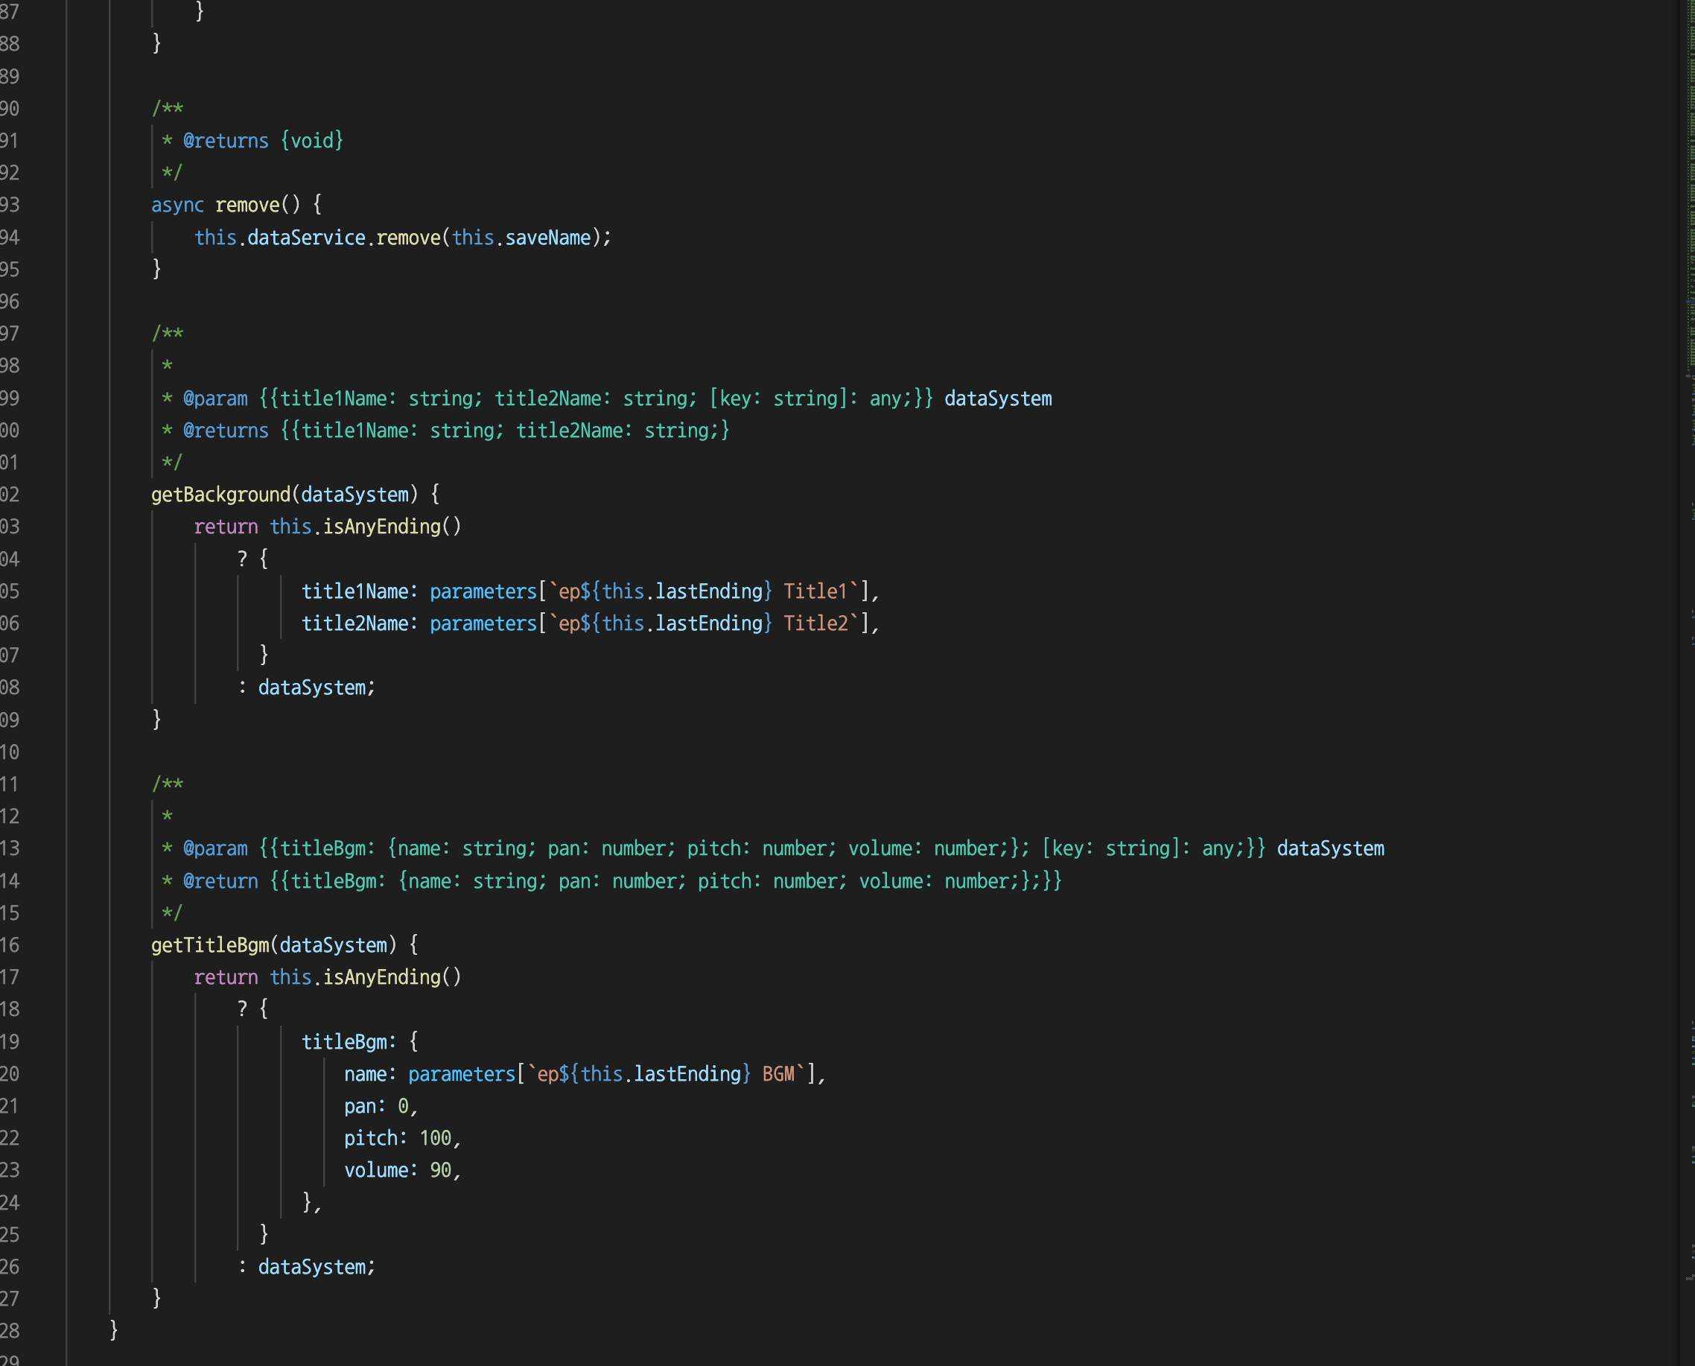Click the getTitleBgm method name
This screenshot has height=1366, width=1695.
210,945
